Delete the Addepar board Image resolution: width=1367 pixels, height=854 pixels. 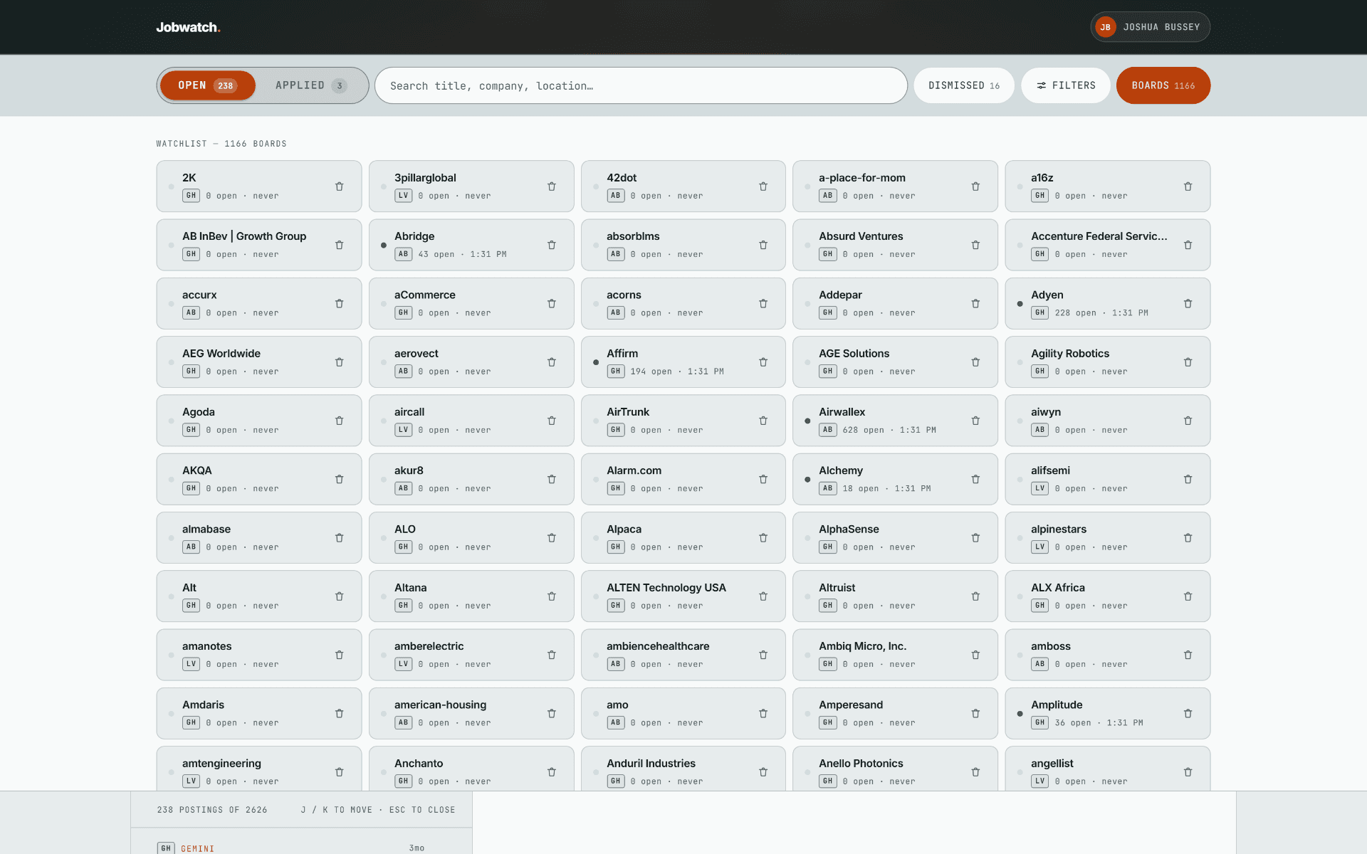(975, 304)
